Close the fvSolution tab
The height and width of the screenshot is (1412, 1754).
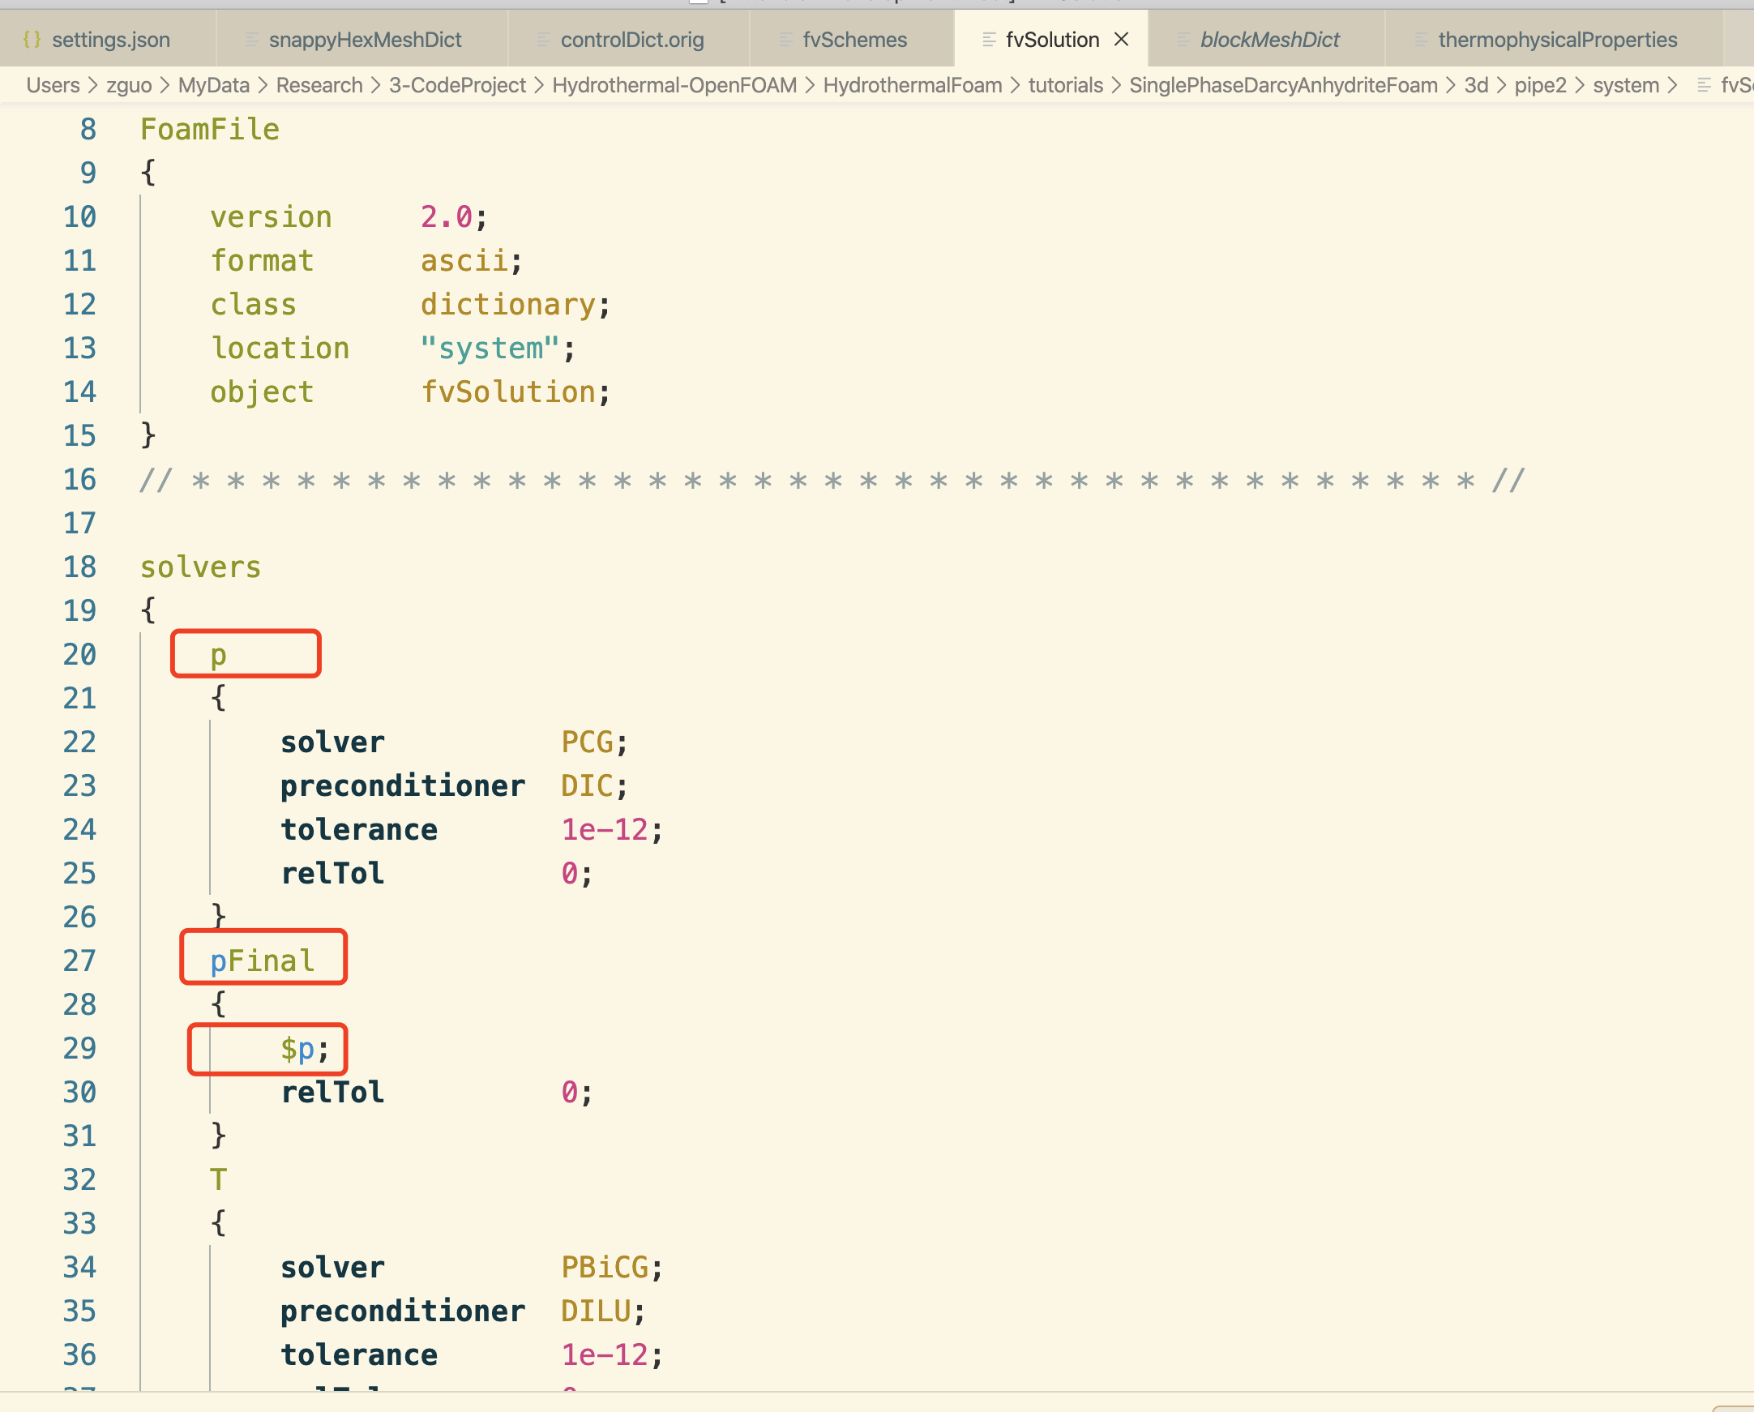[x=1121, y=39]
